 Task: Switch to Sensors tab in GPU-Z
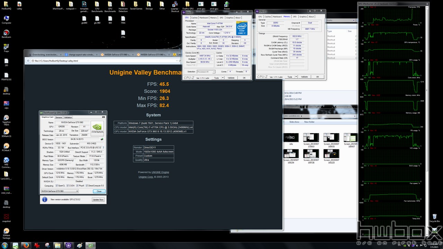tap(58, 117)
